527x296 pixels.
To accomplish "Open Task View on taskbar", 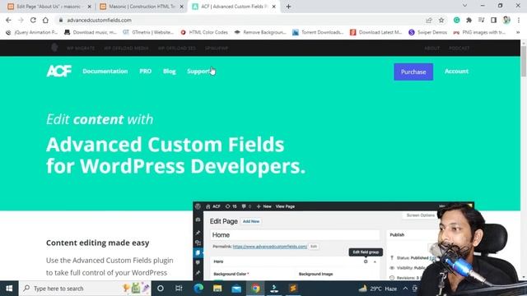I will 179,289.
